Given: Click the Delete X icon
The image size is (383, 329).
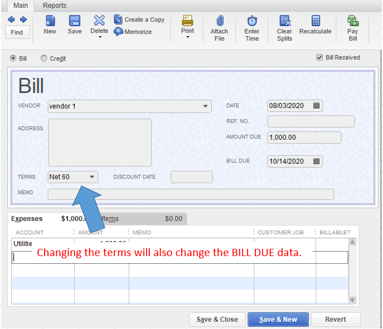Looking at the screenshot, I should [99, 21].
